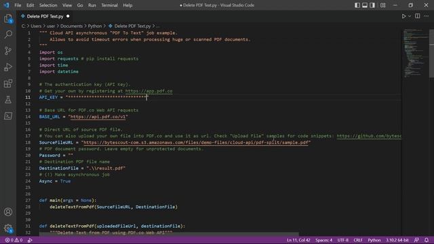Open the View menu
The width and height of the screenshot is (434, 244).
(x=67, y=5)
